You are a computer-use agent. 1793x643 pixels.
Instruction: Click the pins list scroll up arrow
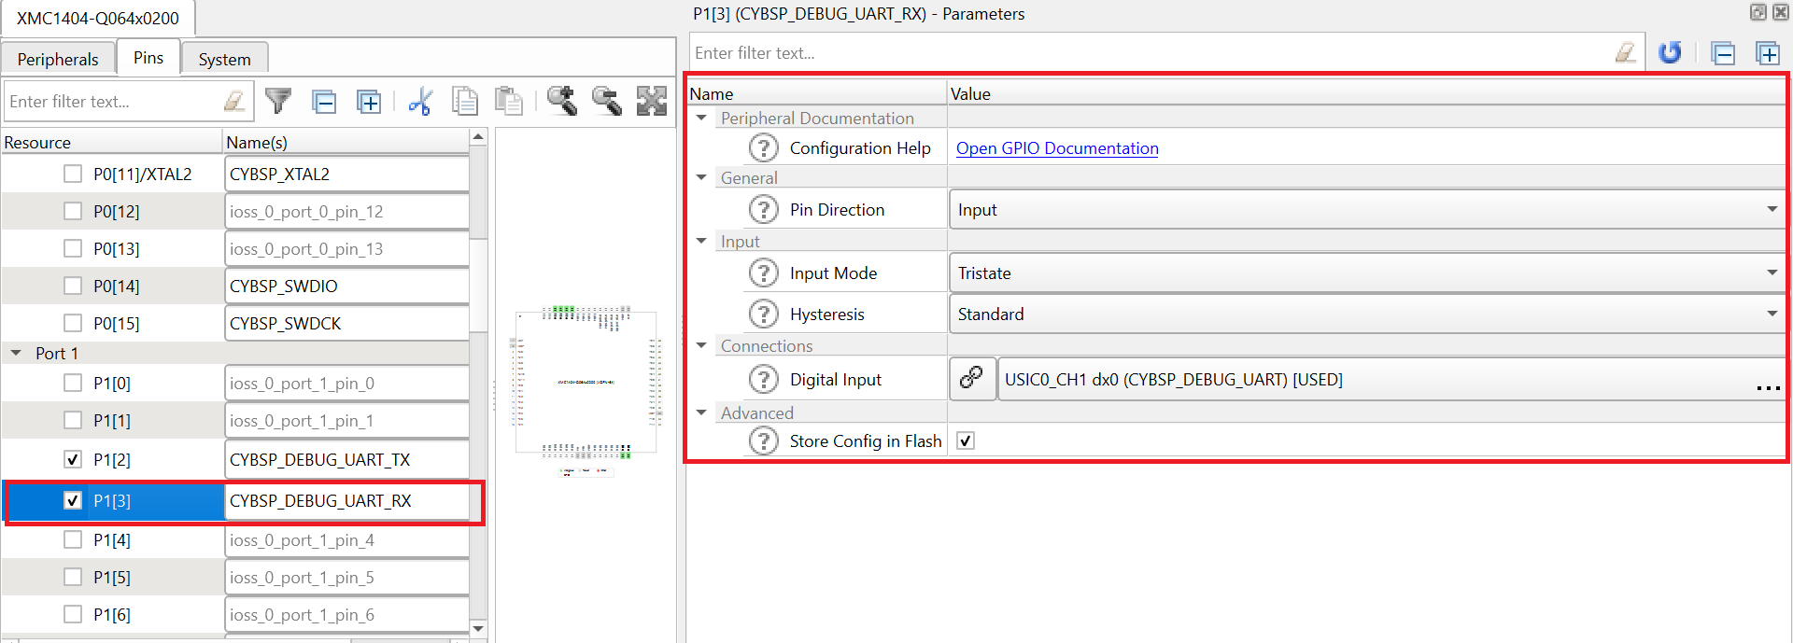(478, 137)
